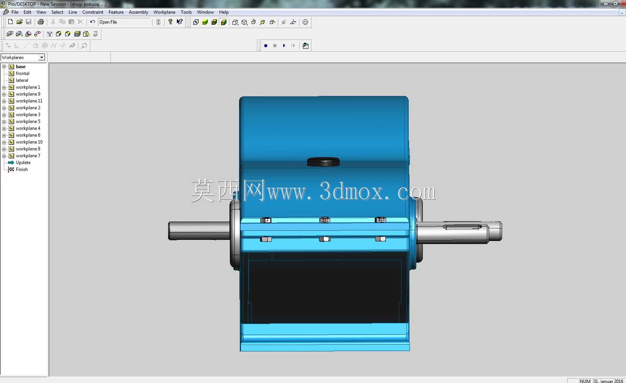Image resolution: width=626 pixels, height=383 pixels.
Task: Open Help with the yellow question mark icon
Action: [170, 22]
